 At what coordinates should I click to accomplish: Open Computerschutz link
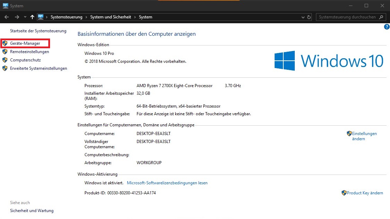tap(25, 60)
